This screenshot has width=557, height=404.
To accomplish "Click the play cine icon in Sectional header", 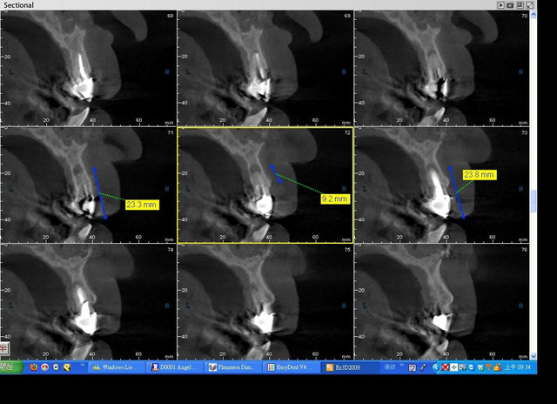I will (500, 5).
